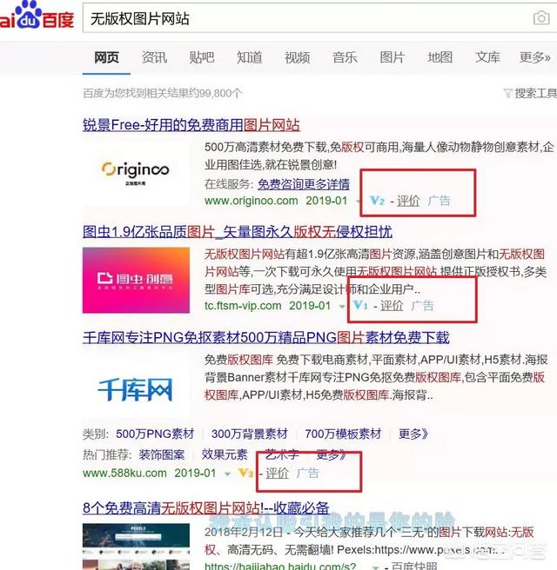The width and height of the screenshot is (557, 570).
Task: Click the search tools funnel icon
Action: coord(508,94)
